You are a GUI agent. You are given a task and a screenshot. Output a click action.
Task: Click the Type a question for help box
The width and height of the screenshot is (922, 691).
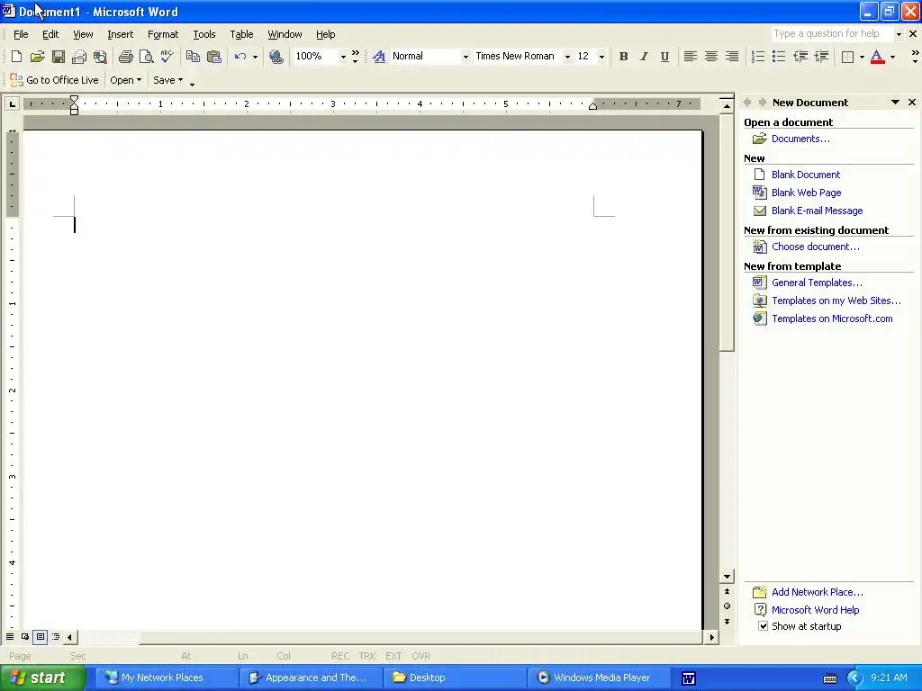832,34
